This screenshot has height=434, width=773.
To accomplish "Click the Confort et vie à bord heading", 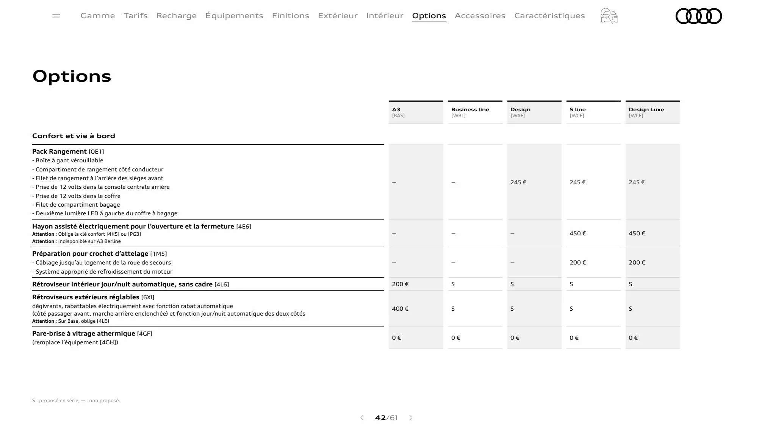I will 74,136.
